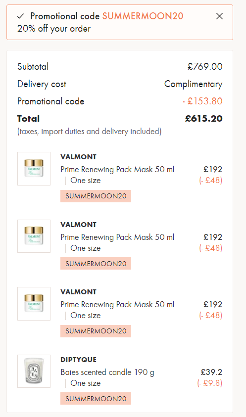
Task: Click the checkmark icon beside Promotional code
Action: click(21, 16)
